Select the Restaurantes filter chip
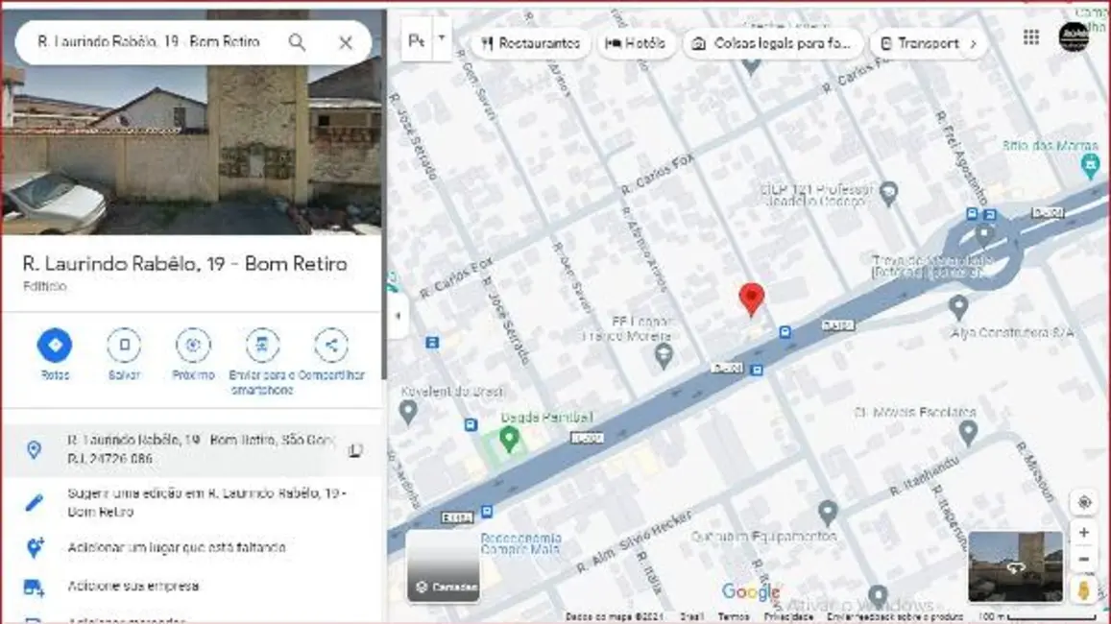Image resolution: width=1111 pixels, height=624 pixels. (531, 43)
